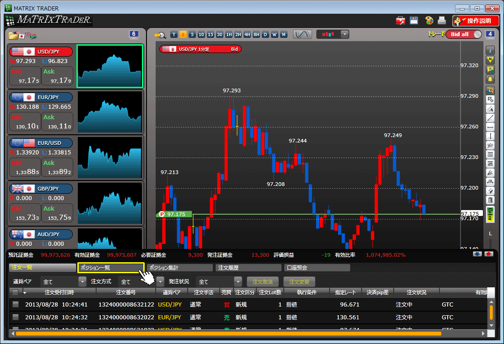Click the sort arrow beside header checkbox

[x=24, y=293]
